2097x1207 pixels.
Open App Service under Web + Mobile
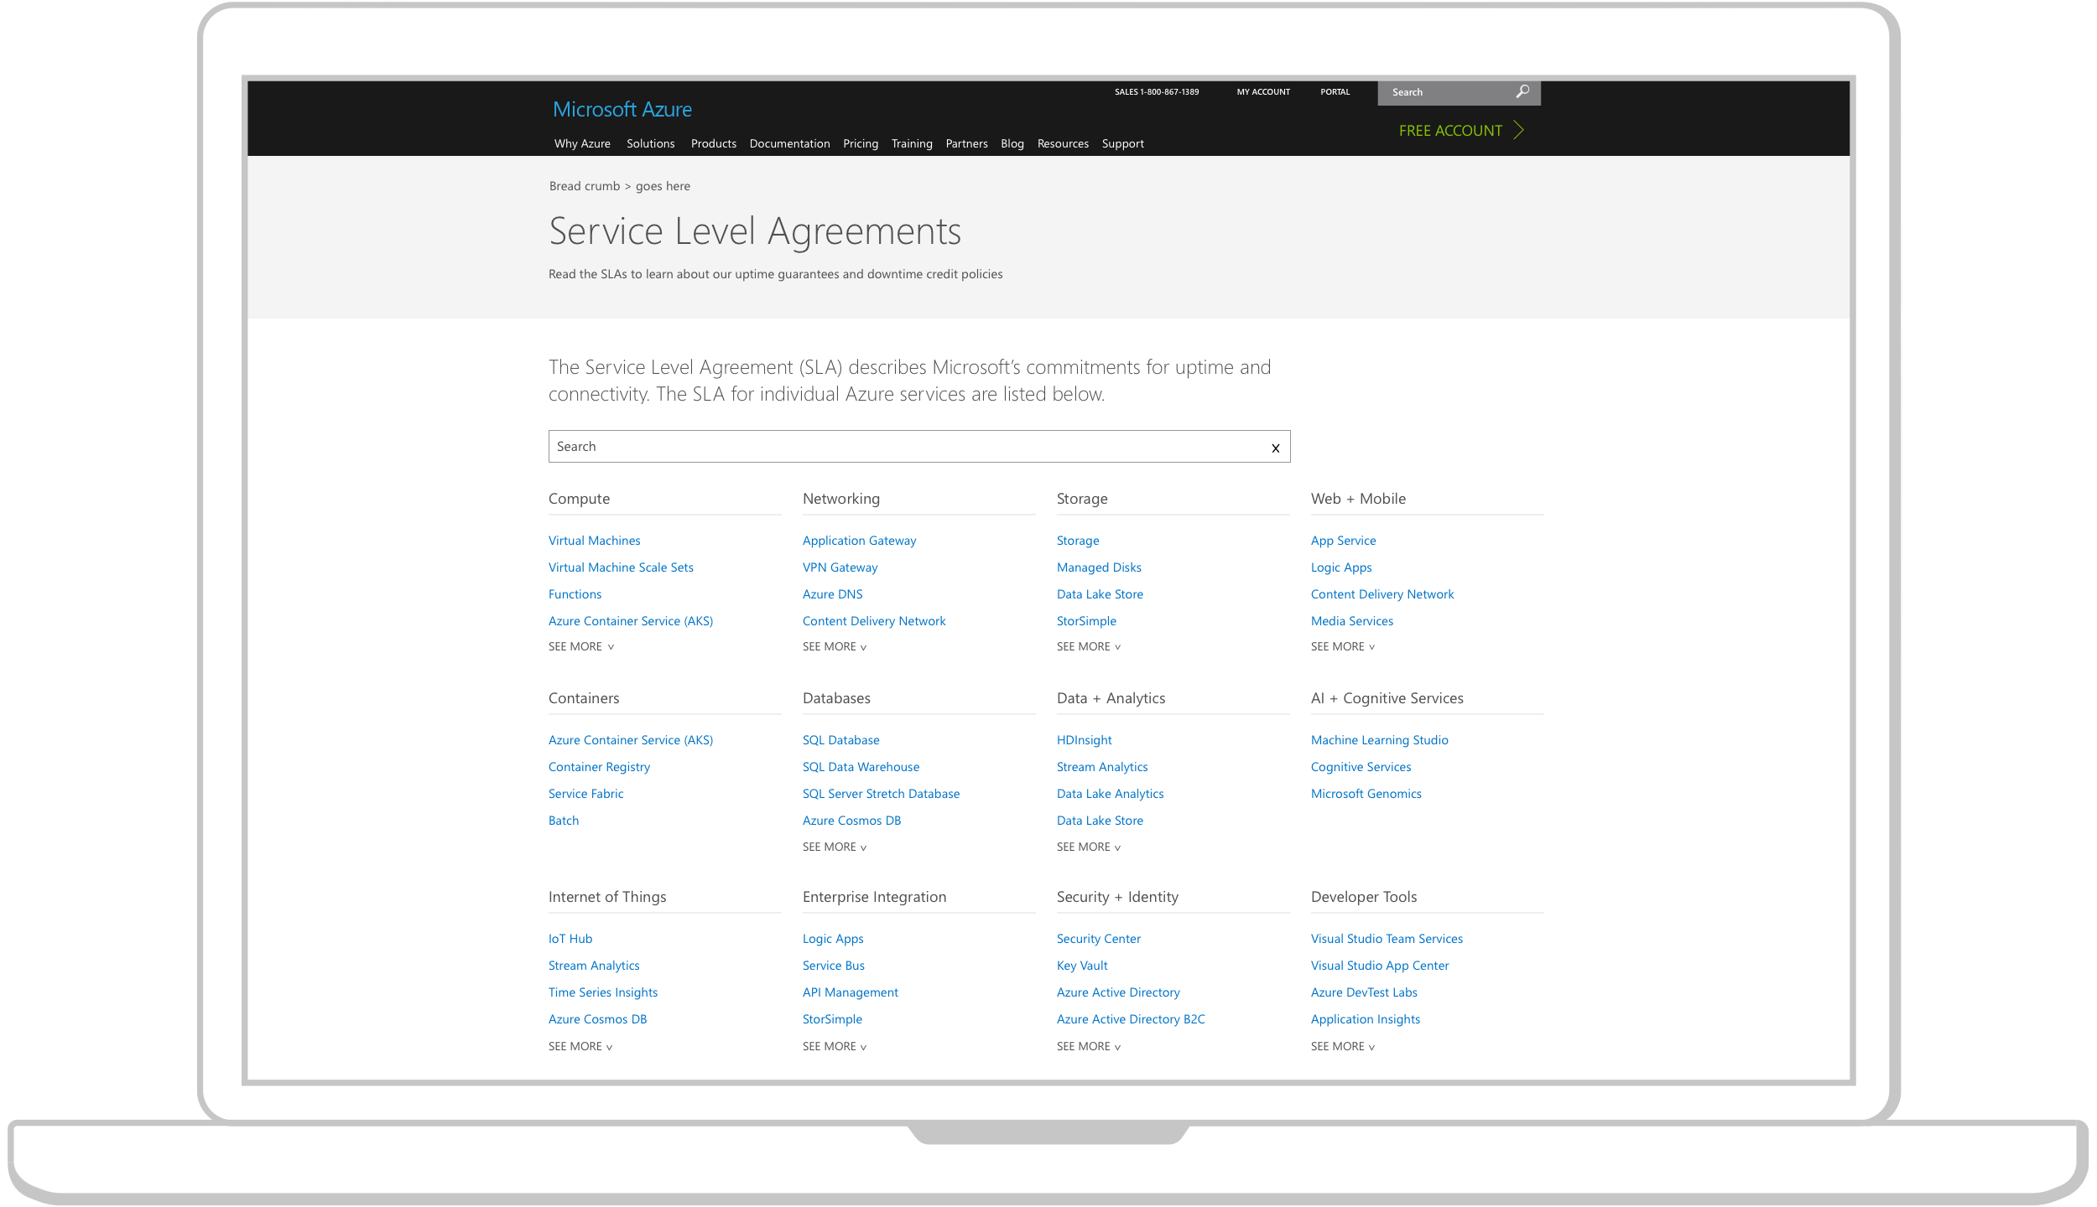click(x=1343, y=541)
